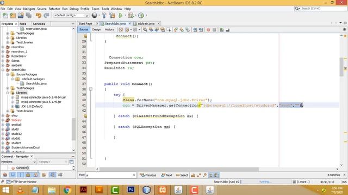Click the Comment icon in editor toolbar
Viewport: 348px width, 195px height.
[x=221, y=30]
